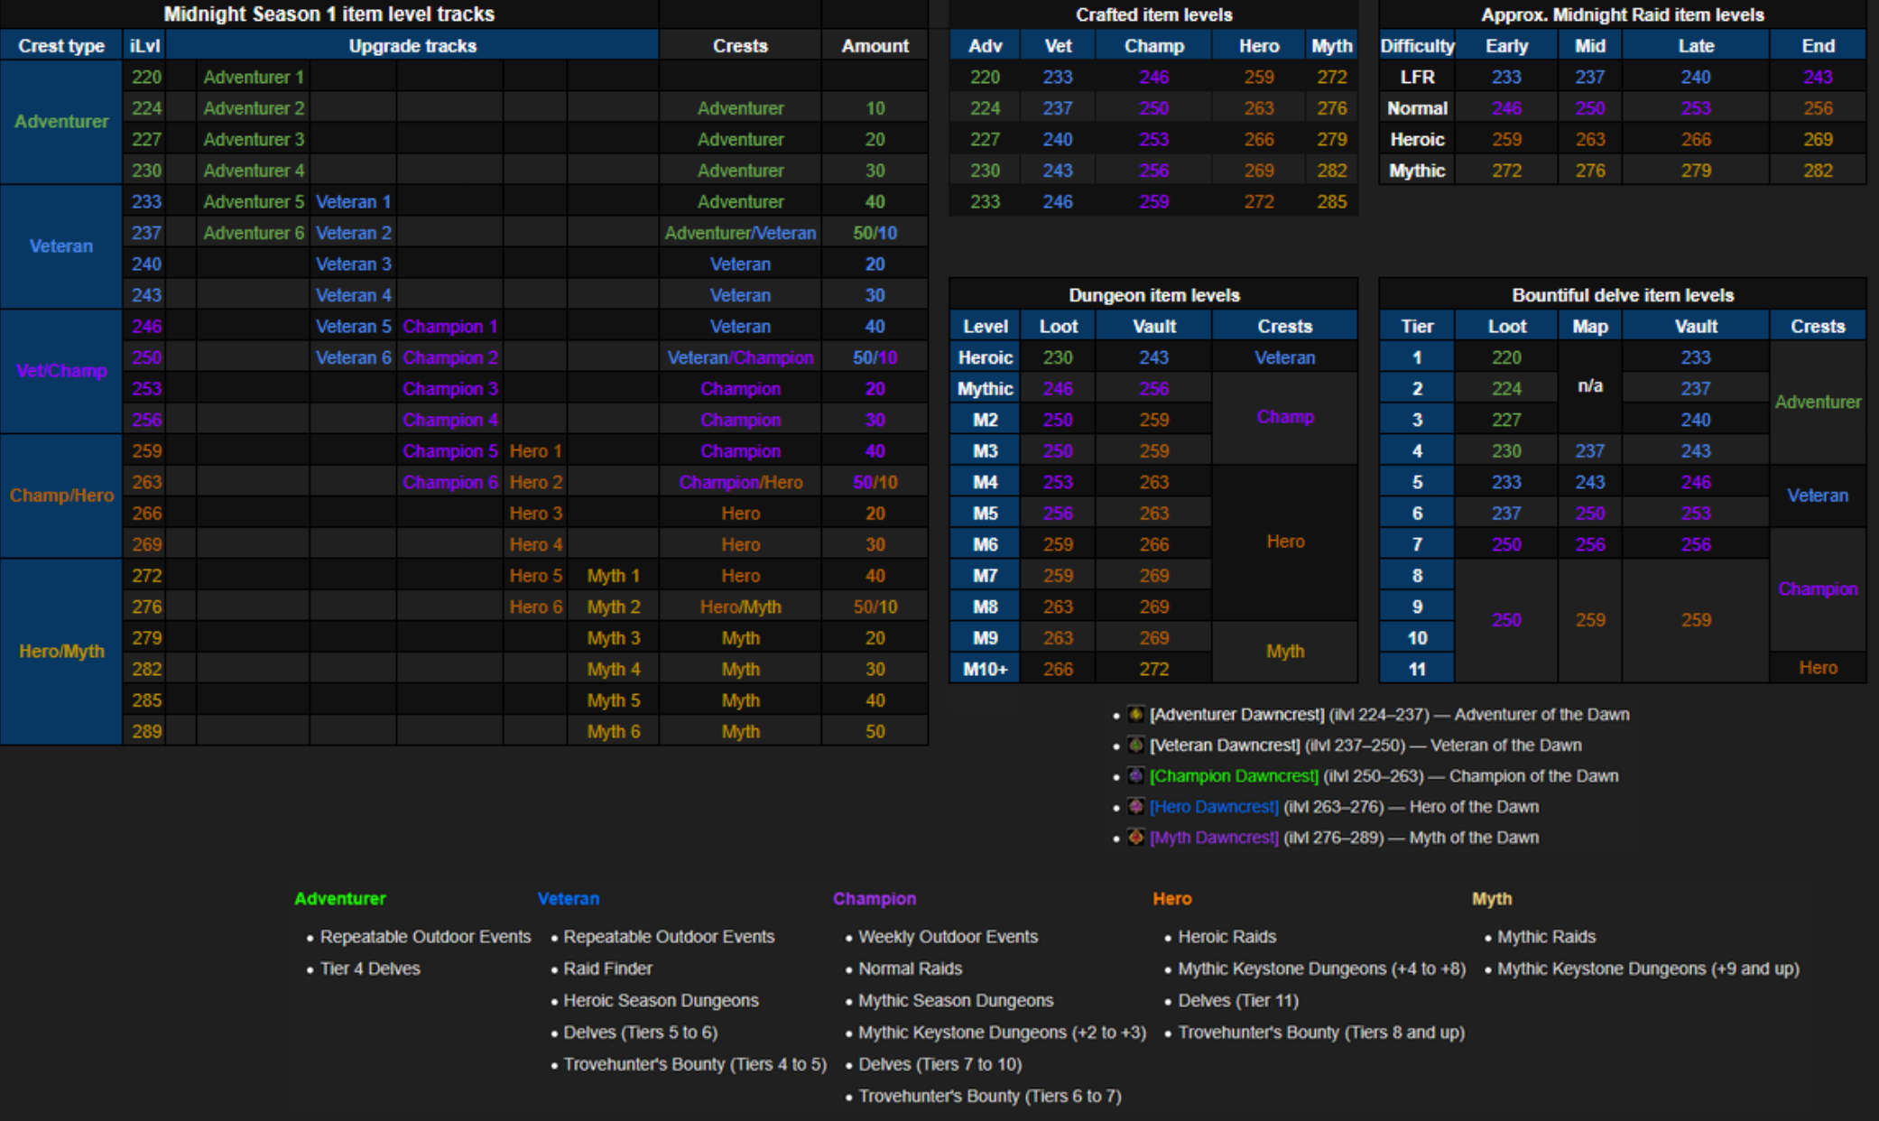Image resolution: width=1879 pixels, height=1121 pixels.
Task: Select the Hero/Myth crest type cell
Action: [x=61, y=652]
